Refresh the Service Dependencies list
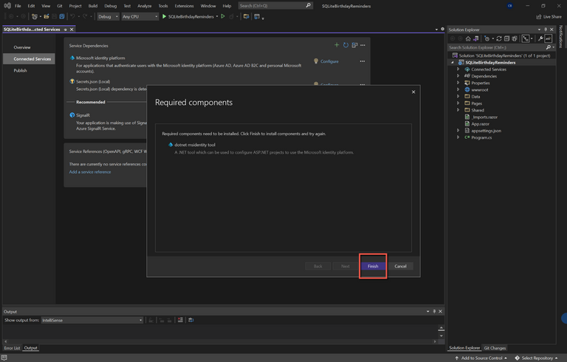The image size is (567, 362). (346, 45)
